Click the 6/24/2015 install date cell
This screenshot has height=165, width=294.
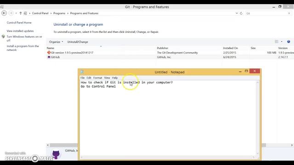tap(230, 57)
